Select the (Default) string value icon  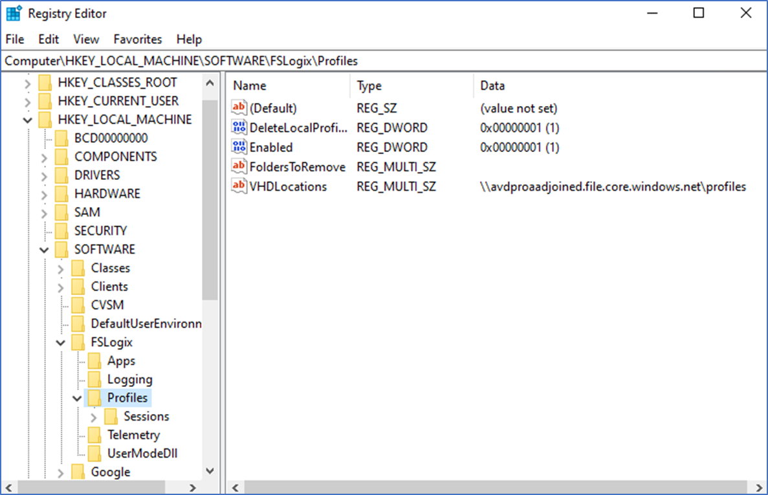pyautogui.click(x=239, y=107)
